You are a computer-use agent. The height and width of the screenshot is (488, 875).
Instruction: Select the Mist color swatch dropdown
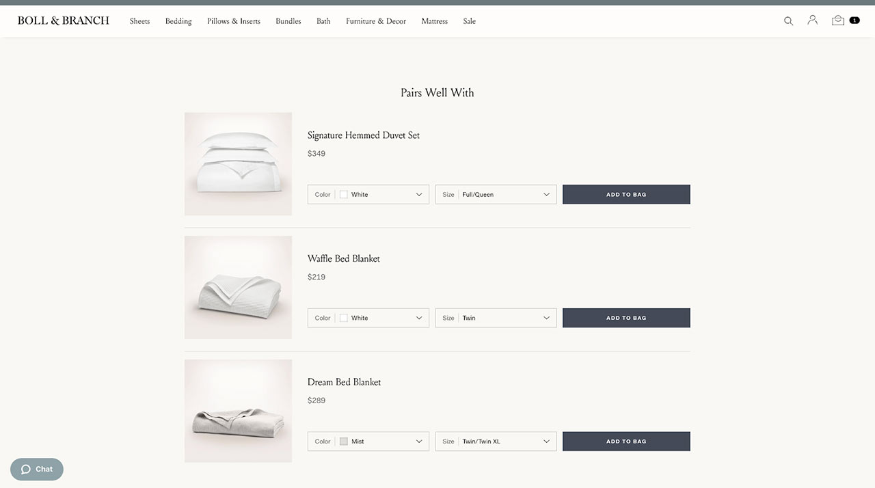[368, 441]
